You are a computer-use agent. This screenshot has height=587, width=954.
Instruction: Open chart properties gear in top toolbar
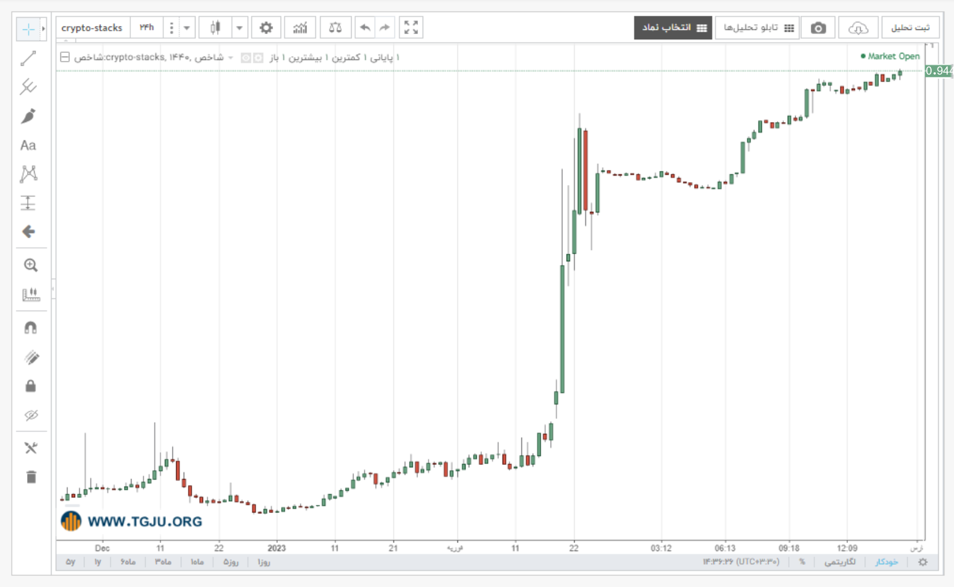point(266,28)
